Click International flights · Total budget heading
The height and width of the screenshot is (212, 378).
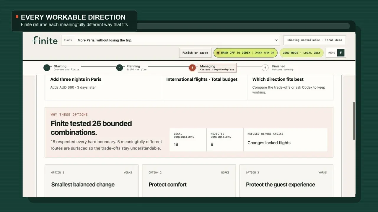pyautogui.click(x=202, y=79)
